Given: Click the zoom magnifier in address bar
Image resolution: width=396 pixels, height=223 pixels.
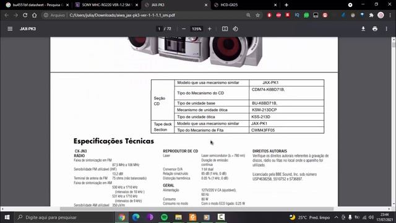Looking at the screenshot, I should pyautogui.click(x=249, y=15).
